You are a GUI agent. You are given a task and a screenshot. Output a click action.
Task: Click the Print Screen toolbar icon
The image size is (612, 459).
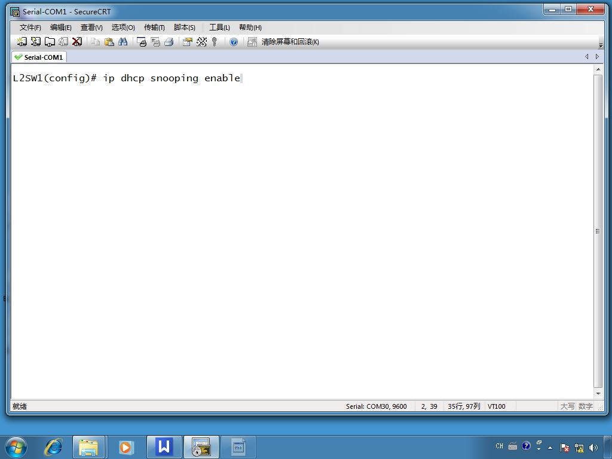click(141, 42)
